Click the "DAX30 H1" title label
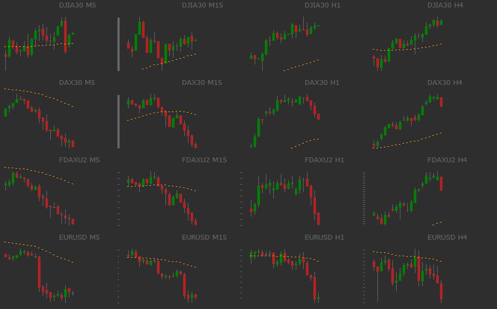The width and height of the screenshot is (497, 309). (322, 82)
